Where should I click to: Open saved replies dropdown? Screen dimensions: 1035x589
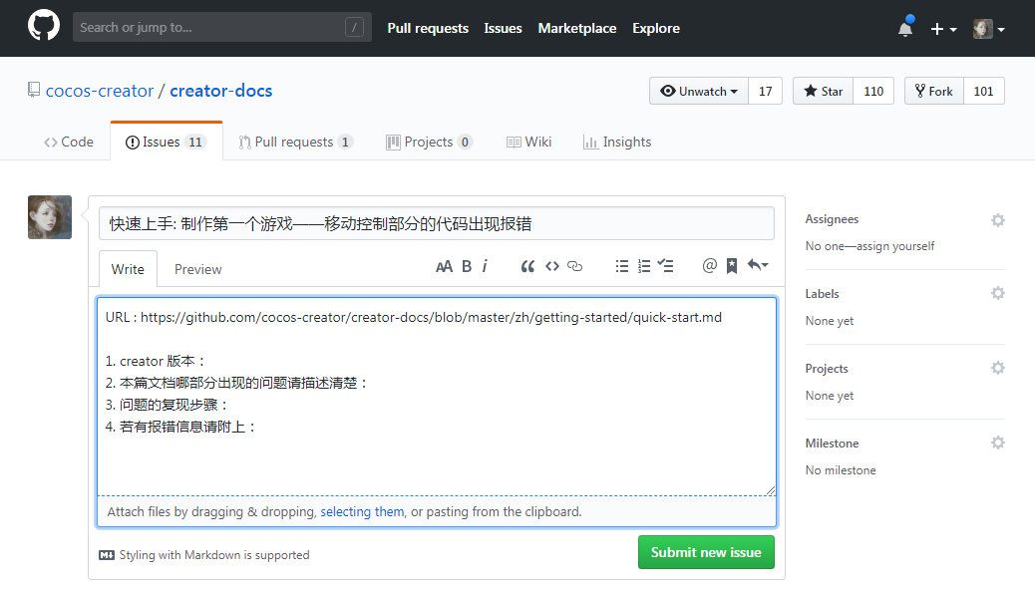click(758, 265)
